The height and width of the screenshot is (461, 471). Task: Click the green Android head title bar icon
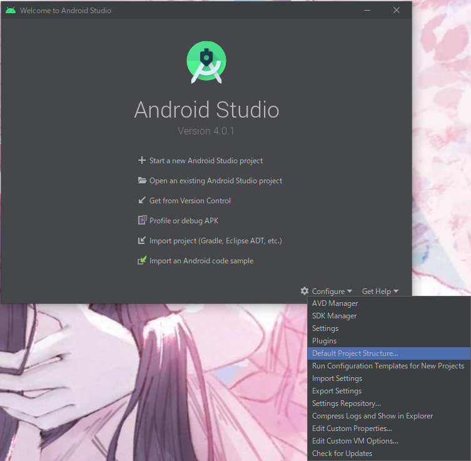point(11,10)
